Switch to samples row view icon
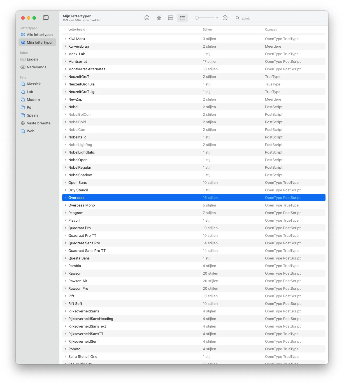 [x=171, y=18]
